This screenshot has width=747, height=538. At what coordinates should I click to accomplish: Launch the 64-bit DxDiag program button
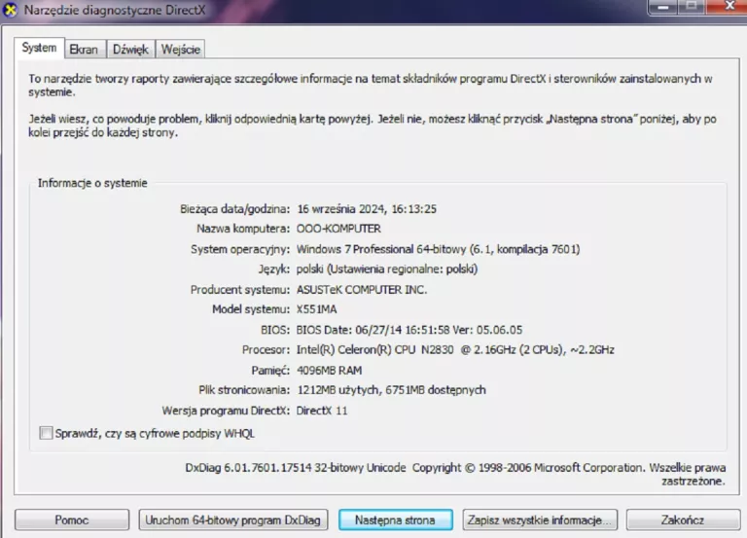coord(233,520)
